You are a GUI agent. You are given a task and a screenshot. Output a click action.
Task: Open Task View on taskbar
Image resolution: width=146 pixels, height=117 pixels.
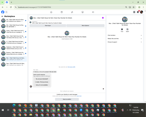8,110
